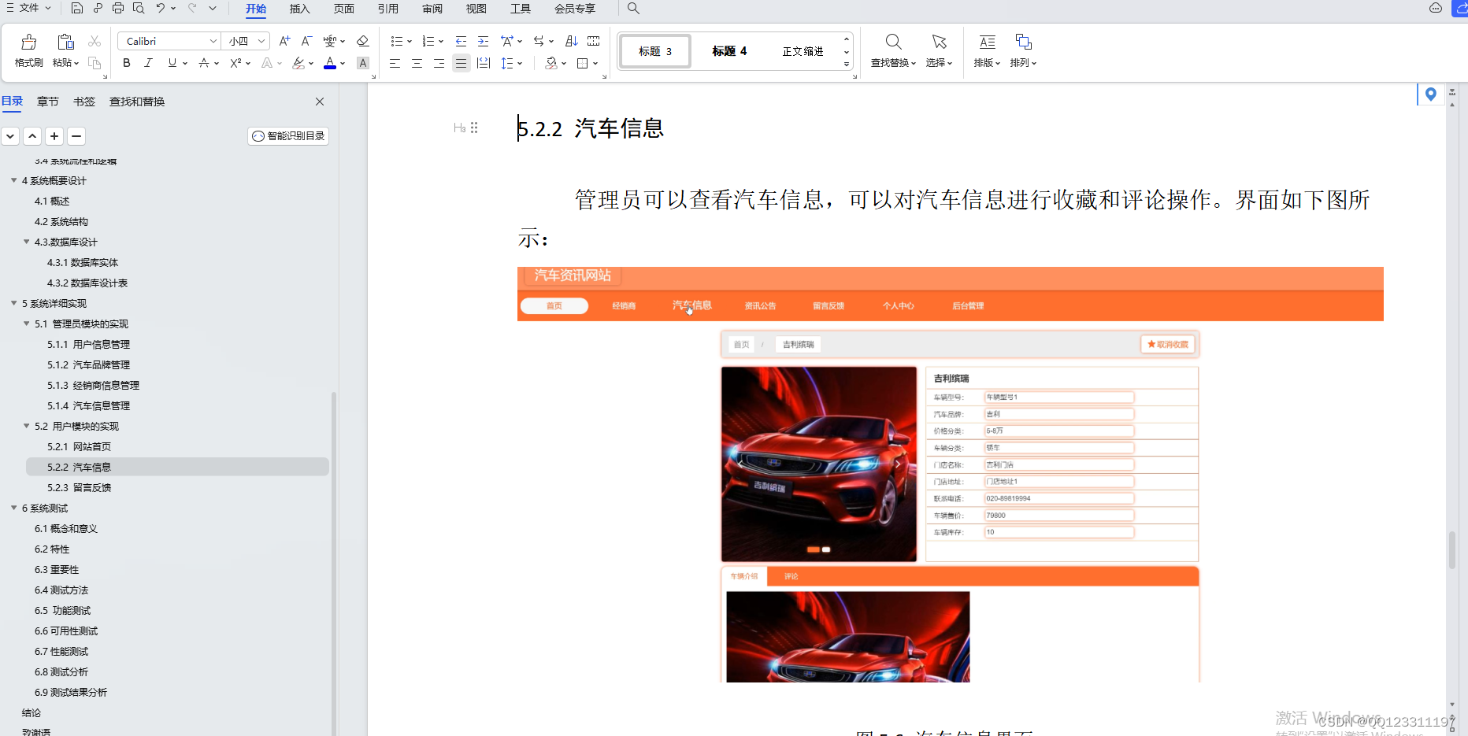Decrease paragraph indent
Viewport: 1468px width, 736px height.
coord(461,41)
